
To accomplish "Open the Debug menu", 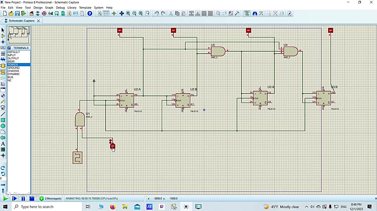I will point(60,8).
